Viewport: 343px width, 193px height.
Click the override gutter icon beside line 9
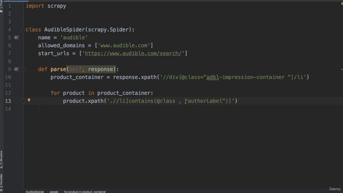16,69
